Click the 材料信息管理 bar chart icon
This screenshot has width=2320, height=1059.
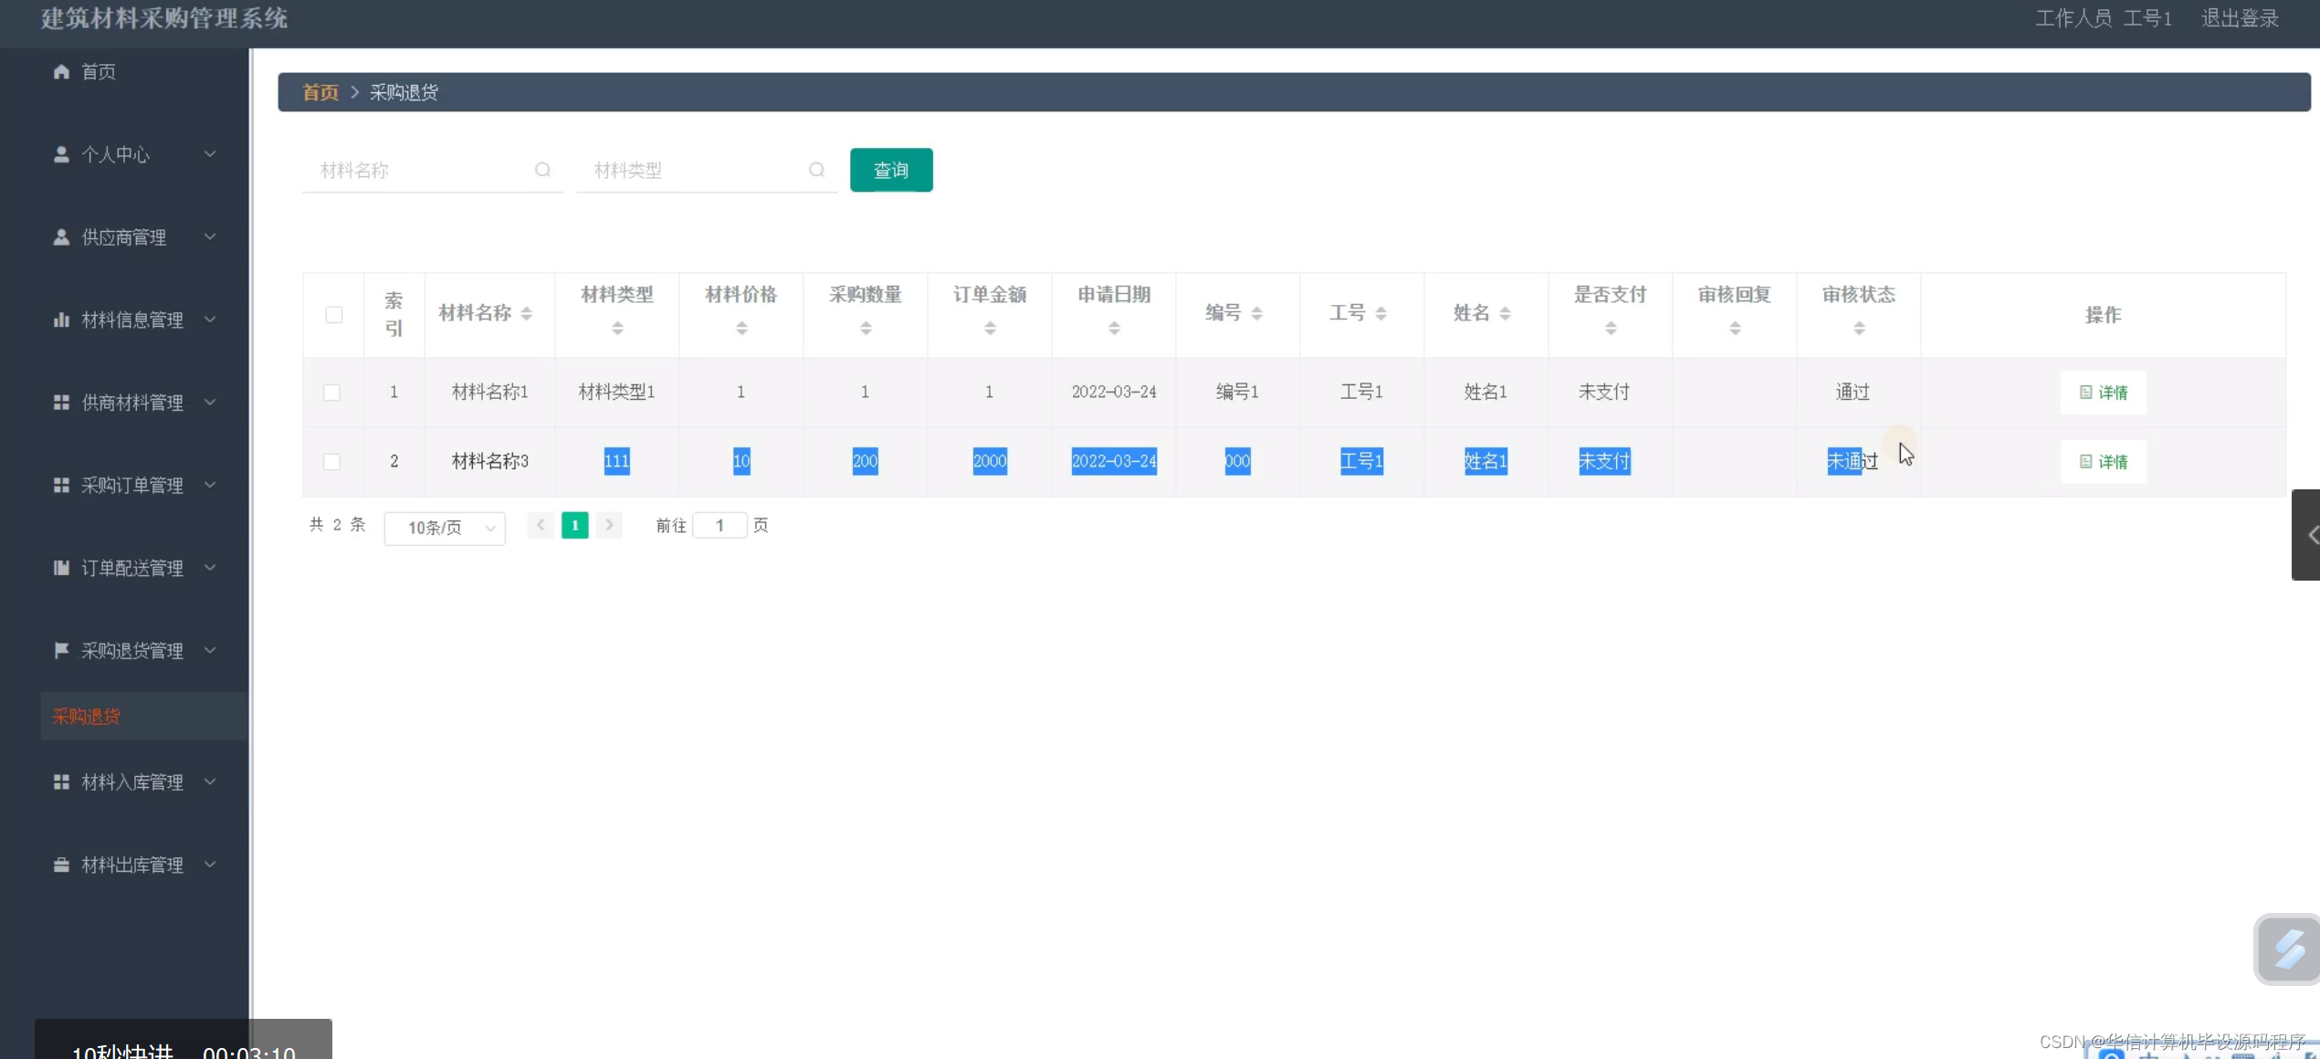click(x=61, y=320)
